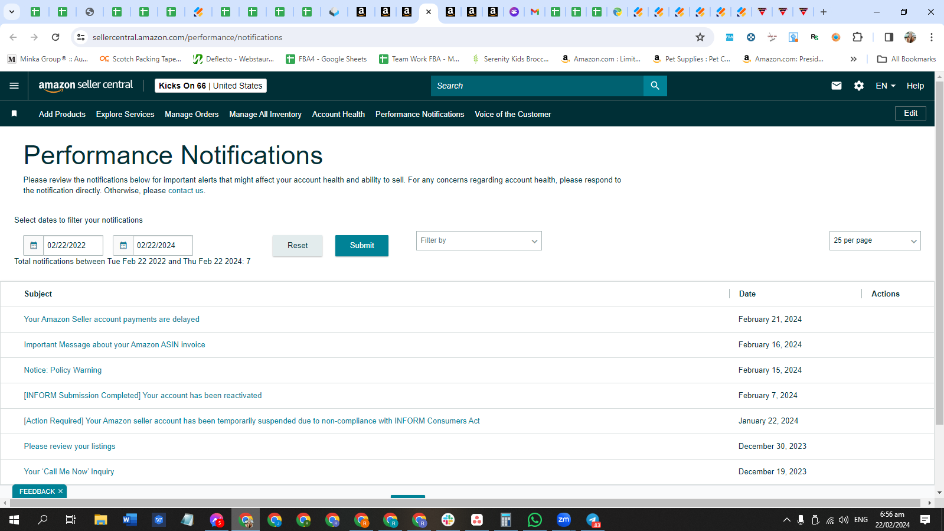Image resolution: width=944 pixels, height=531 pixels.
Task: Follow the contact us link
Action: (185, 191)
